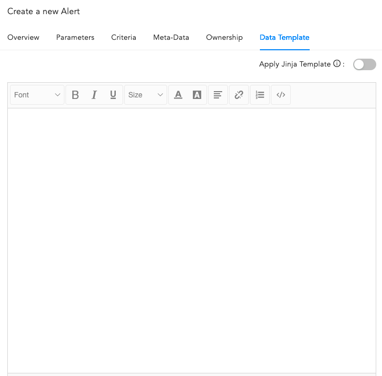382x376 pixels.
Task: Enable the Apply Jinja Template switch
Action: pyautogui.click(x=364, y=64)
